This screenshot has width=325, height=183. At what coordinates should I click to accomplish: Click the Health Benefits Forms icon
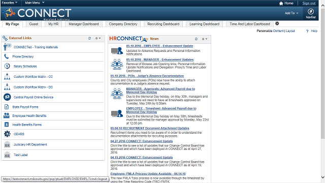point(7,125)
